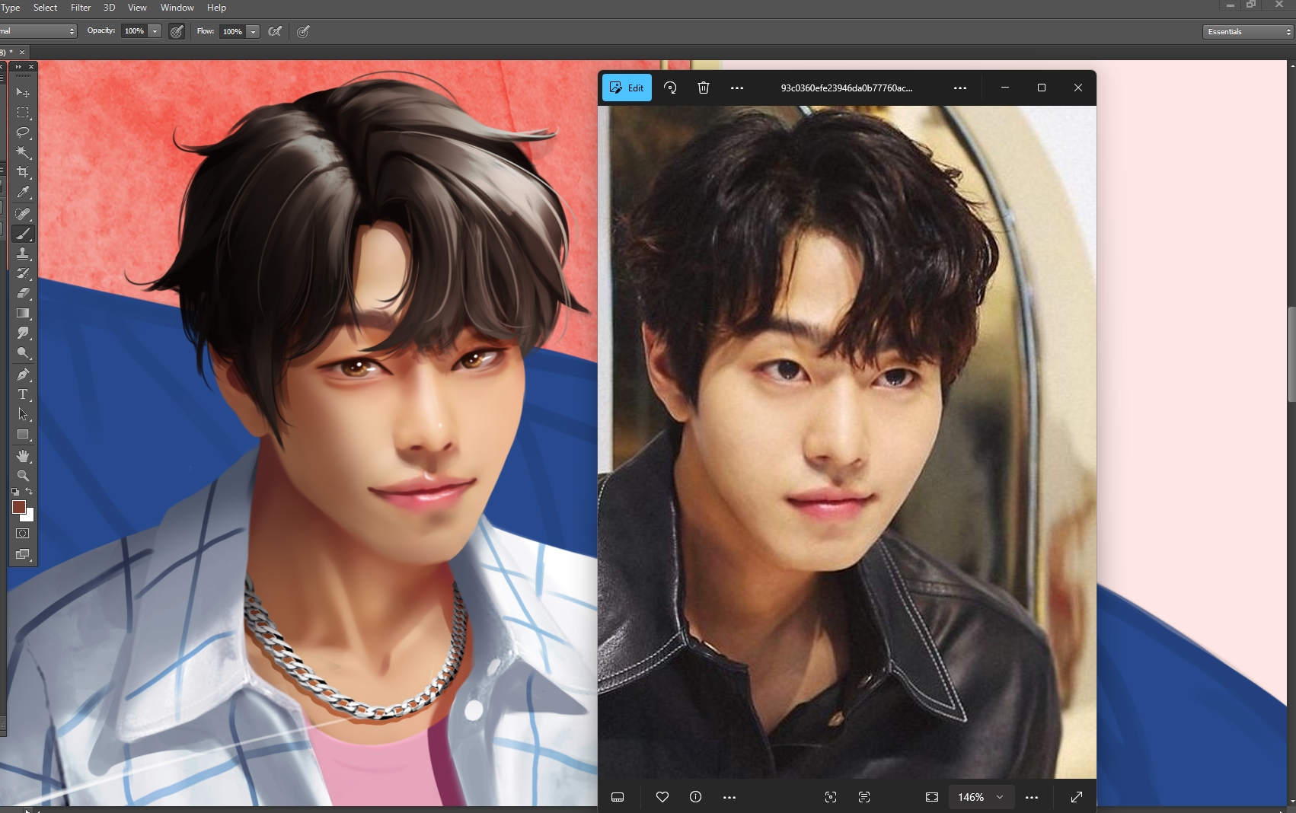
Task: Select the Horizontal Type tool
Action: tap(23, 394)
